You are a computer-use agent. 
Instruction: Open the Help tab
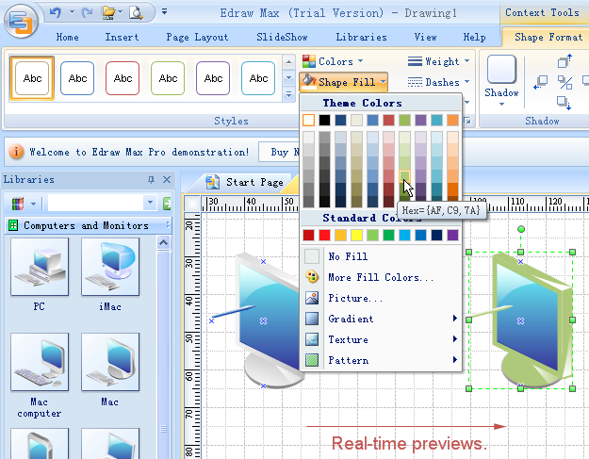tap(474, 37)
